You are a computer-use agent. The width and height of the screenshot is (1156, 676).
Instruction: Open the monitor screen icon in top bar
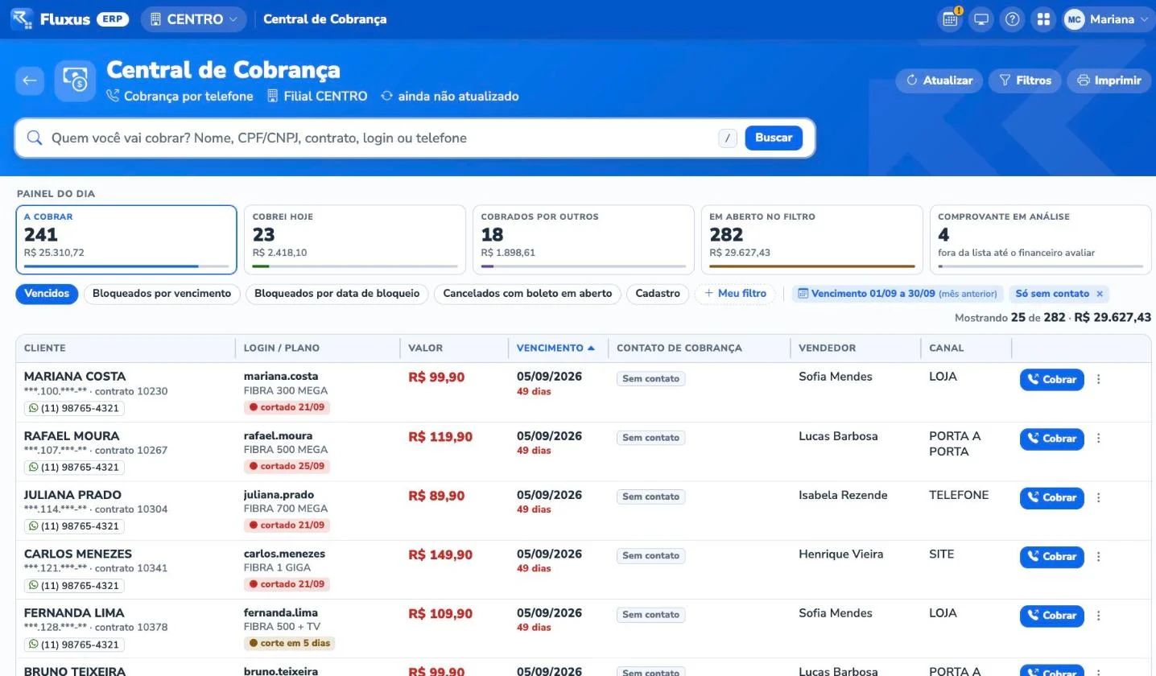[981, 19]
